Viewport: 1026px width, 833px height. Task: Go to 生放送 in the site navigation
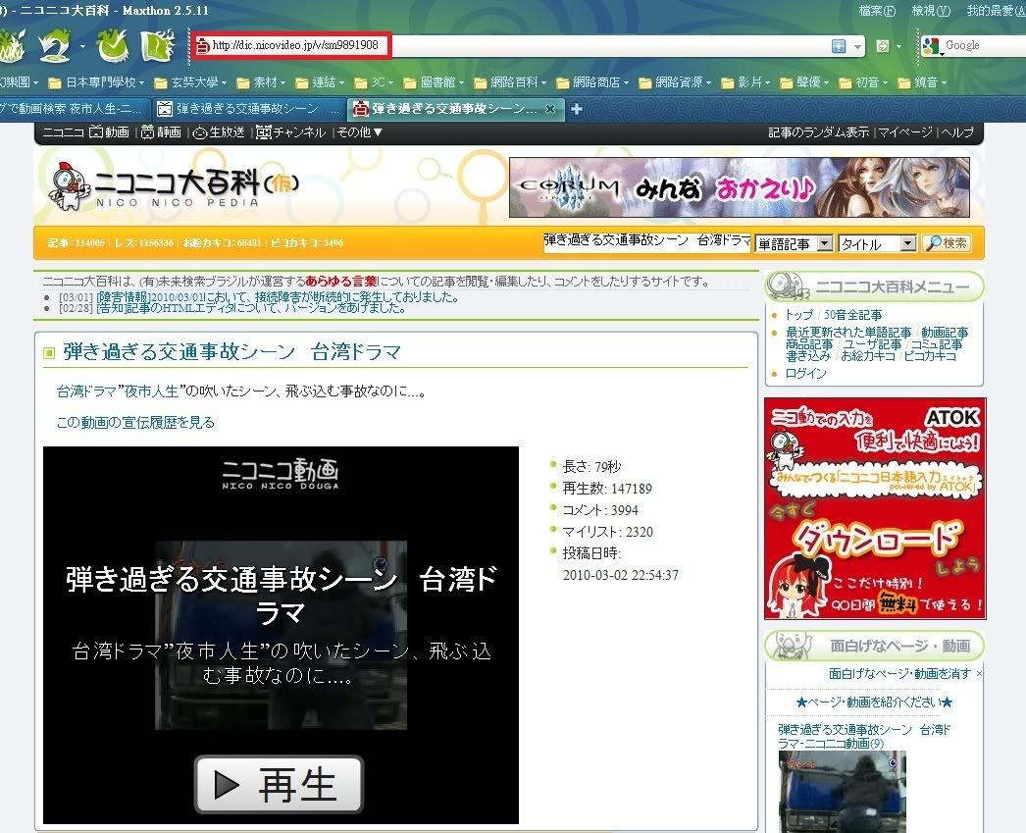coord(219,132)
